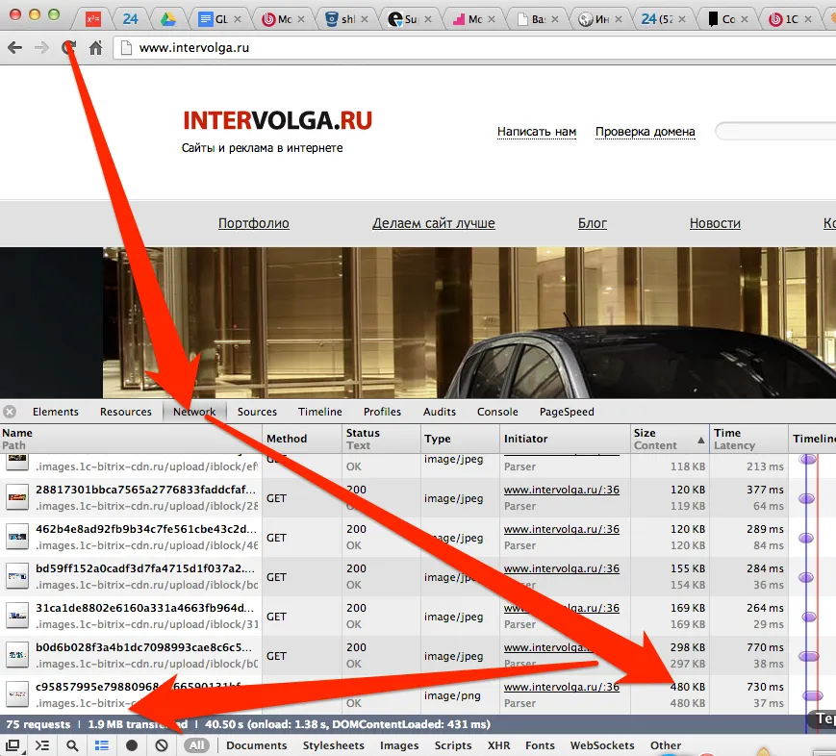Open the Profiles panel

(x=382, y=412)
